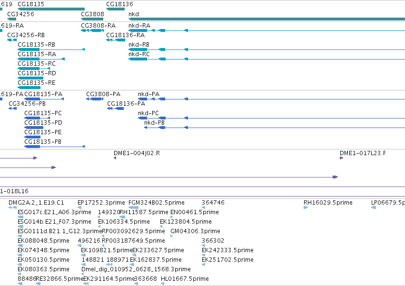Click the FGM324B02.5prime EST label
Screen dimensions: 405x286
[157, 203]
